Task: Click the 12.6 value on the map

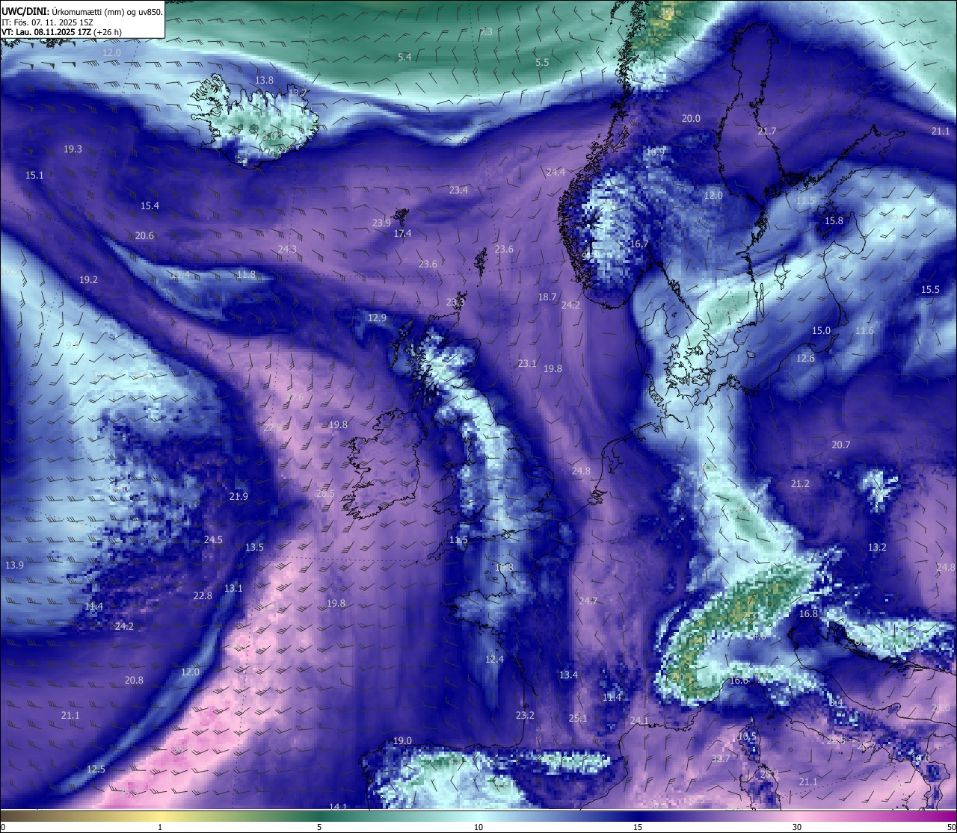Action: pyautogui.click(x=805, y=359)
